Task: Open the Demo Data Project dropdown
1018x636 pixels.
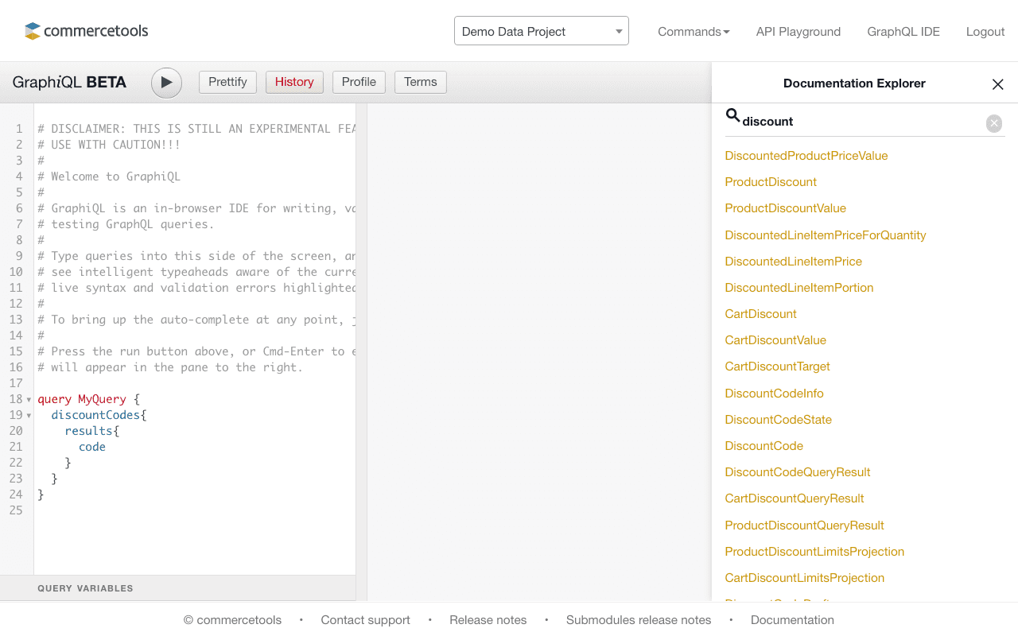Action: (x=541, y=31)
